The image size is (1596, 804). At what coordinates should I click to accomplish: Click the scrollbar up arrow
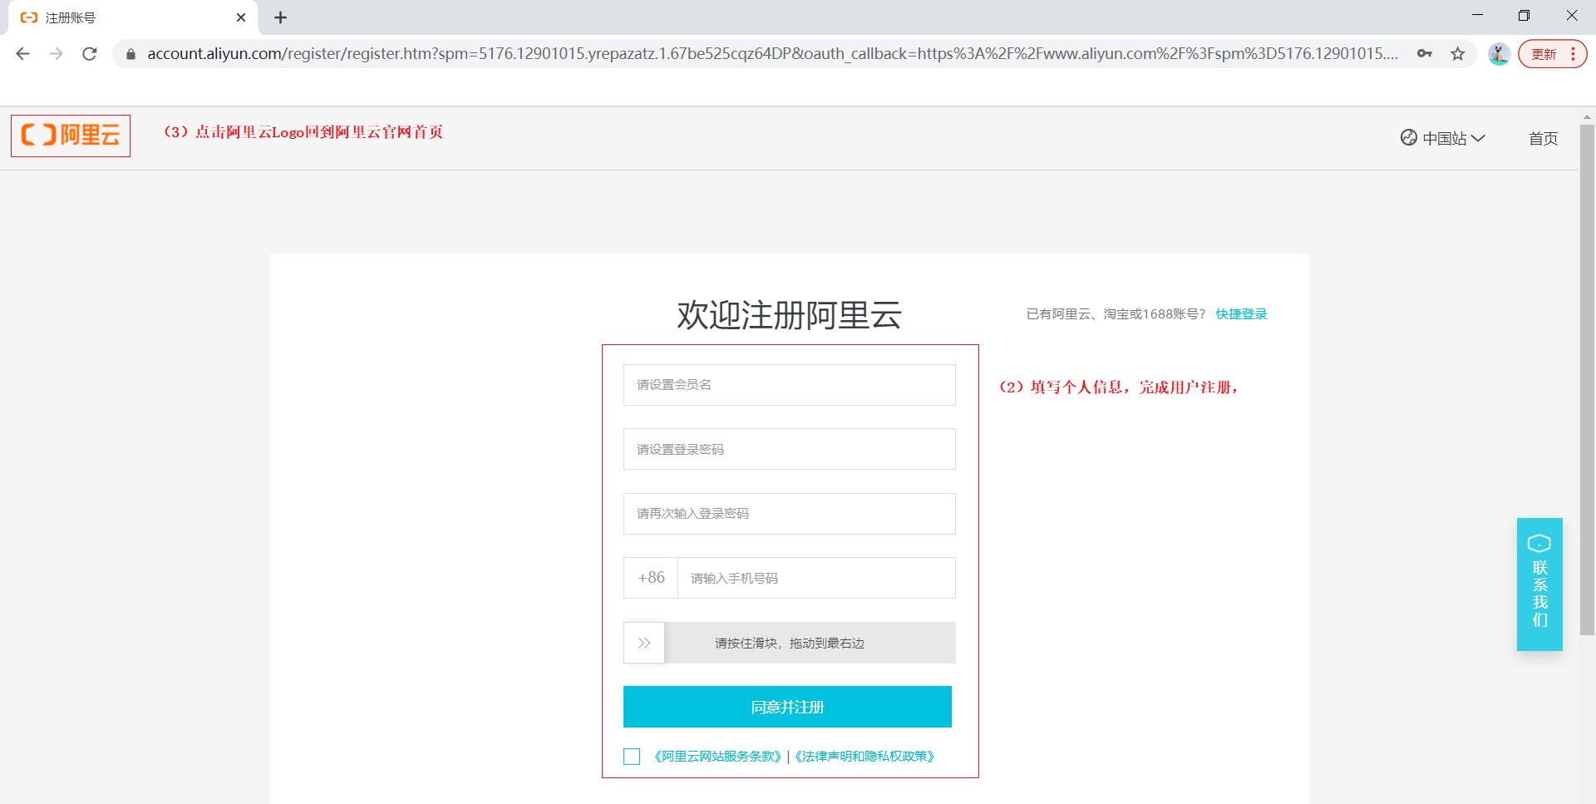pyautogui.click(x=1587, y=116)
